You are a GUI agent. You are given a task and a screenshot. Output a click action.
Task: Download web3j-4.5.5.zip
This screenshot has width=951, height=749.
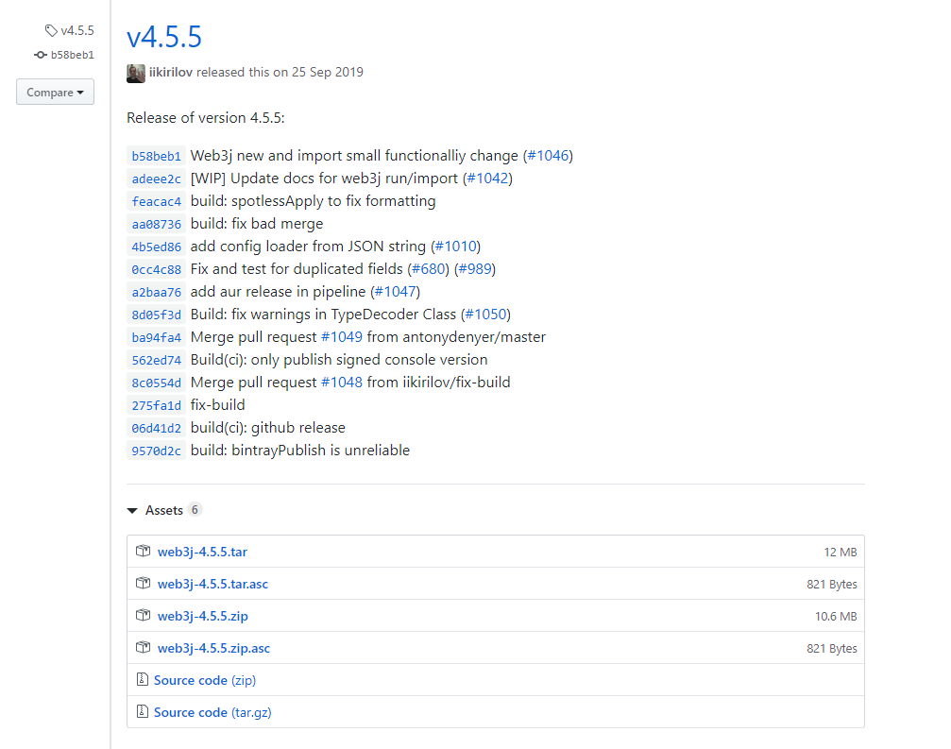[x=203, y=616]
